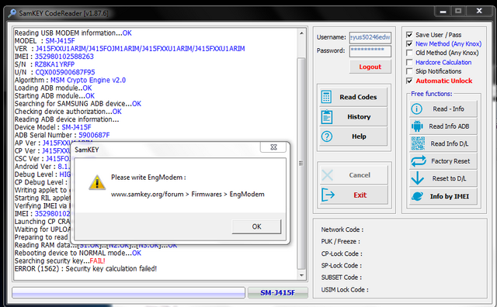Minimize the SamKEY CodeReader window
Screen dimensions: 497x307
pyautogui.click(x=443, y=12)
